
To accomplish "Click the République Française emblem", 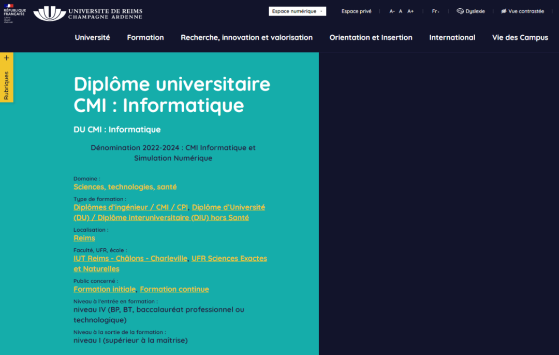I will [14, 13].
